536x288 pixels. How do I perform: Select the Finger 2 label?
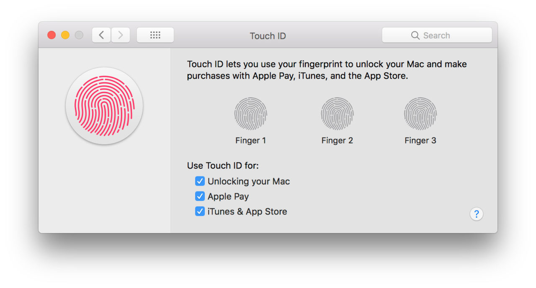[337, 140]
